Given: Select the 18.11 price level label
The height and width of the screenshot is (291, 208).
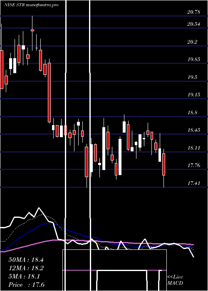Looking at the screenshot, I should [x=194, y=148].
